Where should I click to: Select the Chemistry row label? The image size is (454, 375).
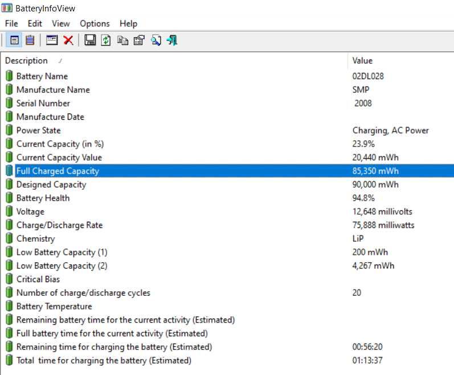pyautogui.click(x=36, y=238)
